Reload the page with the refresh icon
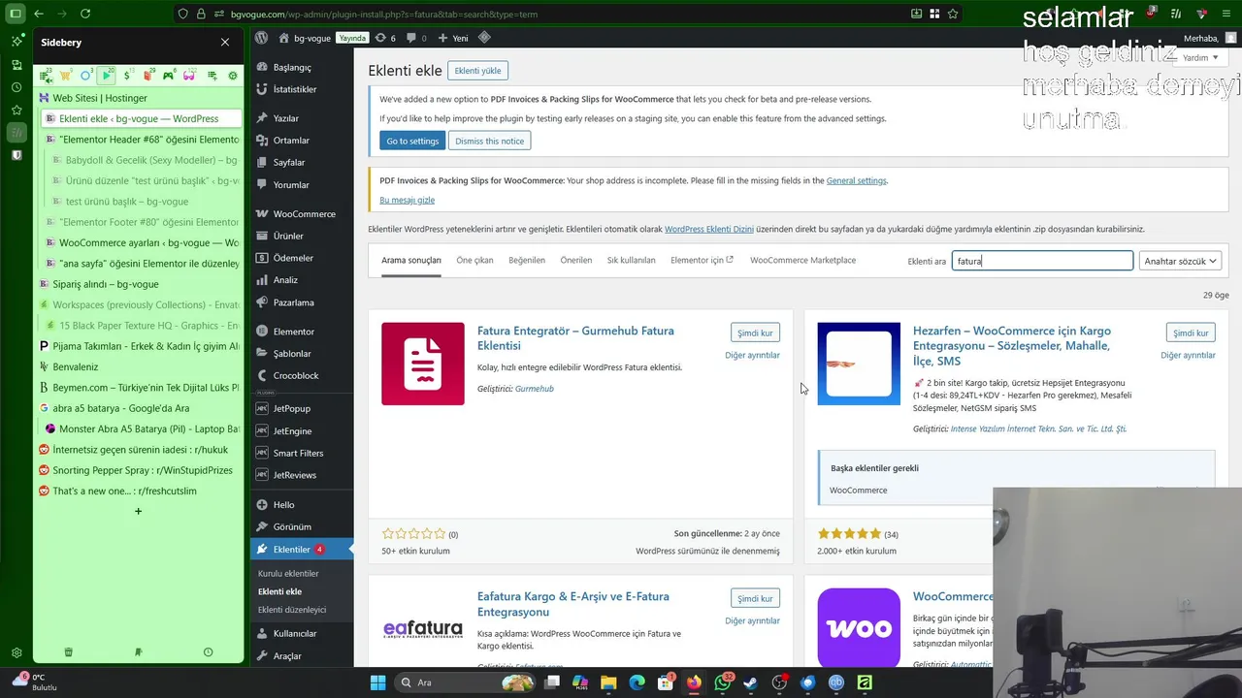The width and height of the screenshot is (1242, 698). click(85, 14)
